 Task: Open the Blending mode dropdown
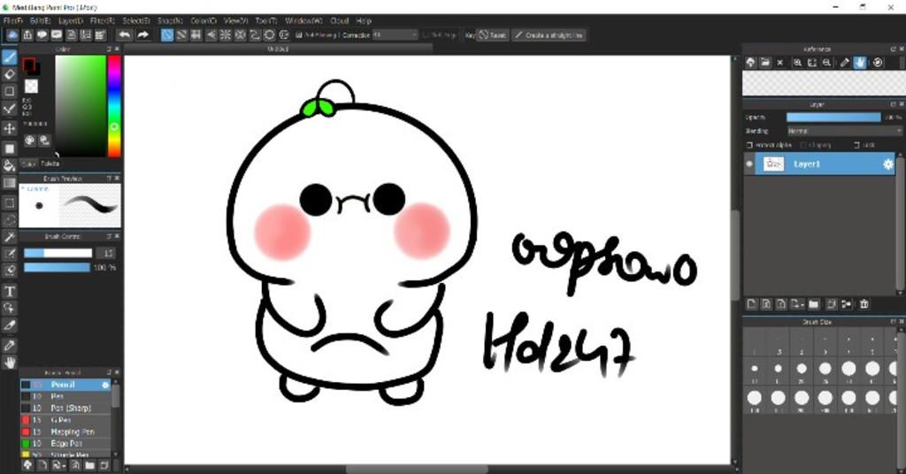[x=843, y=131]
